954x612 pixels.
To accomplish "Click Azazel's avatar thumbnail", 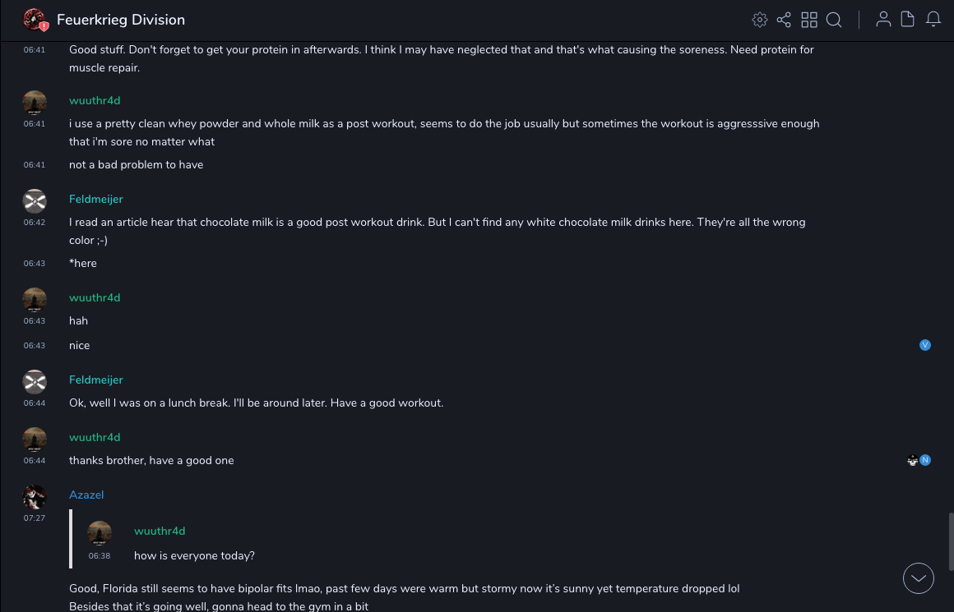I will click(x=35, y=497).
